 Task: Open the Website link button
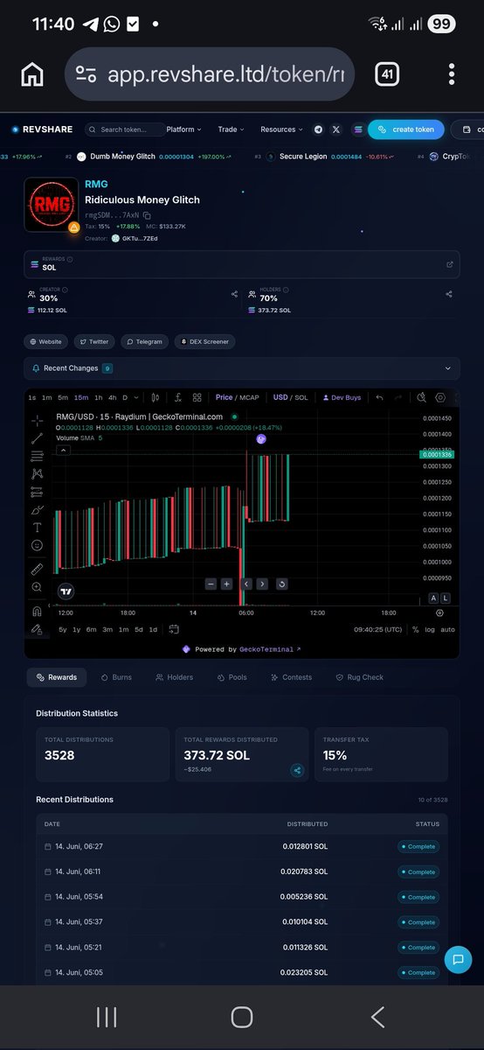pyautogui.click(x=45, y=341)
